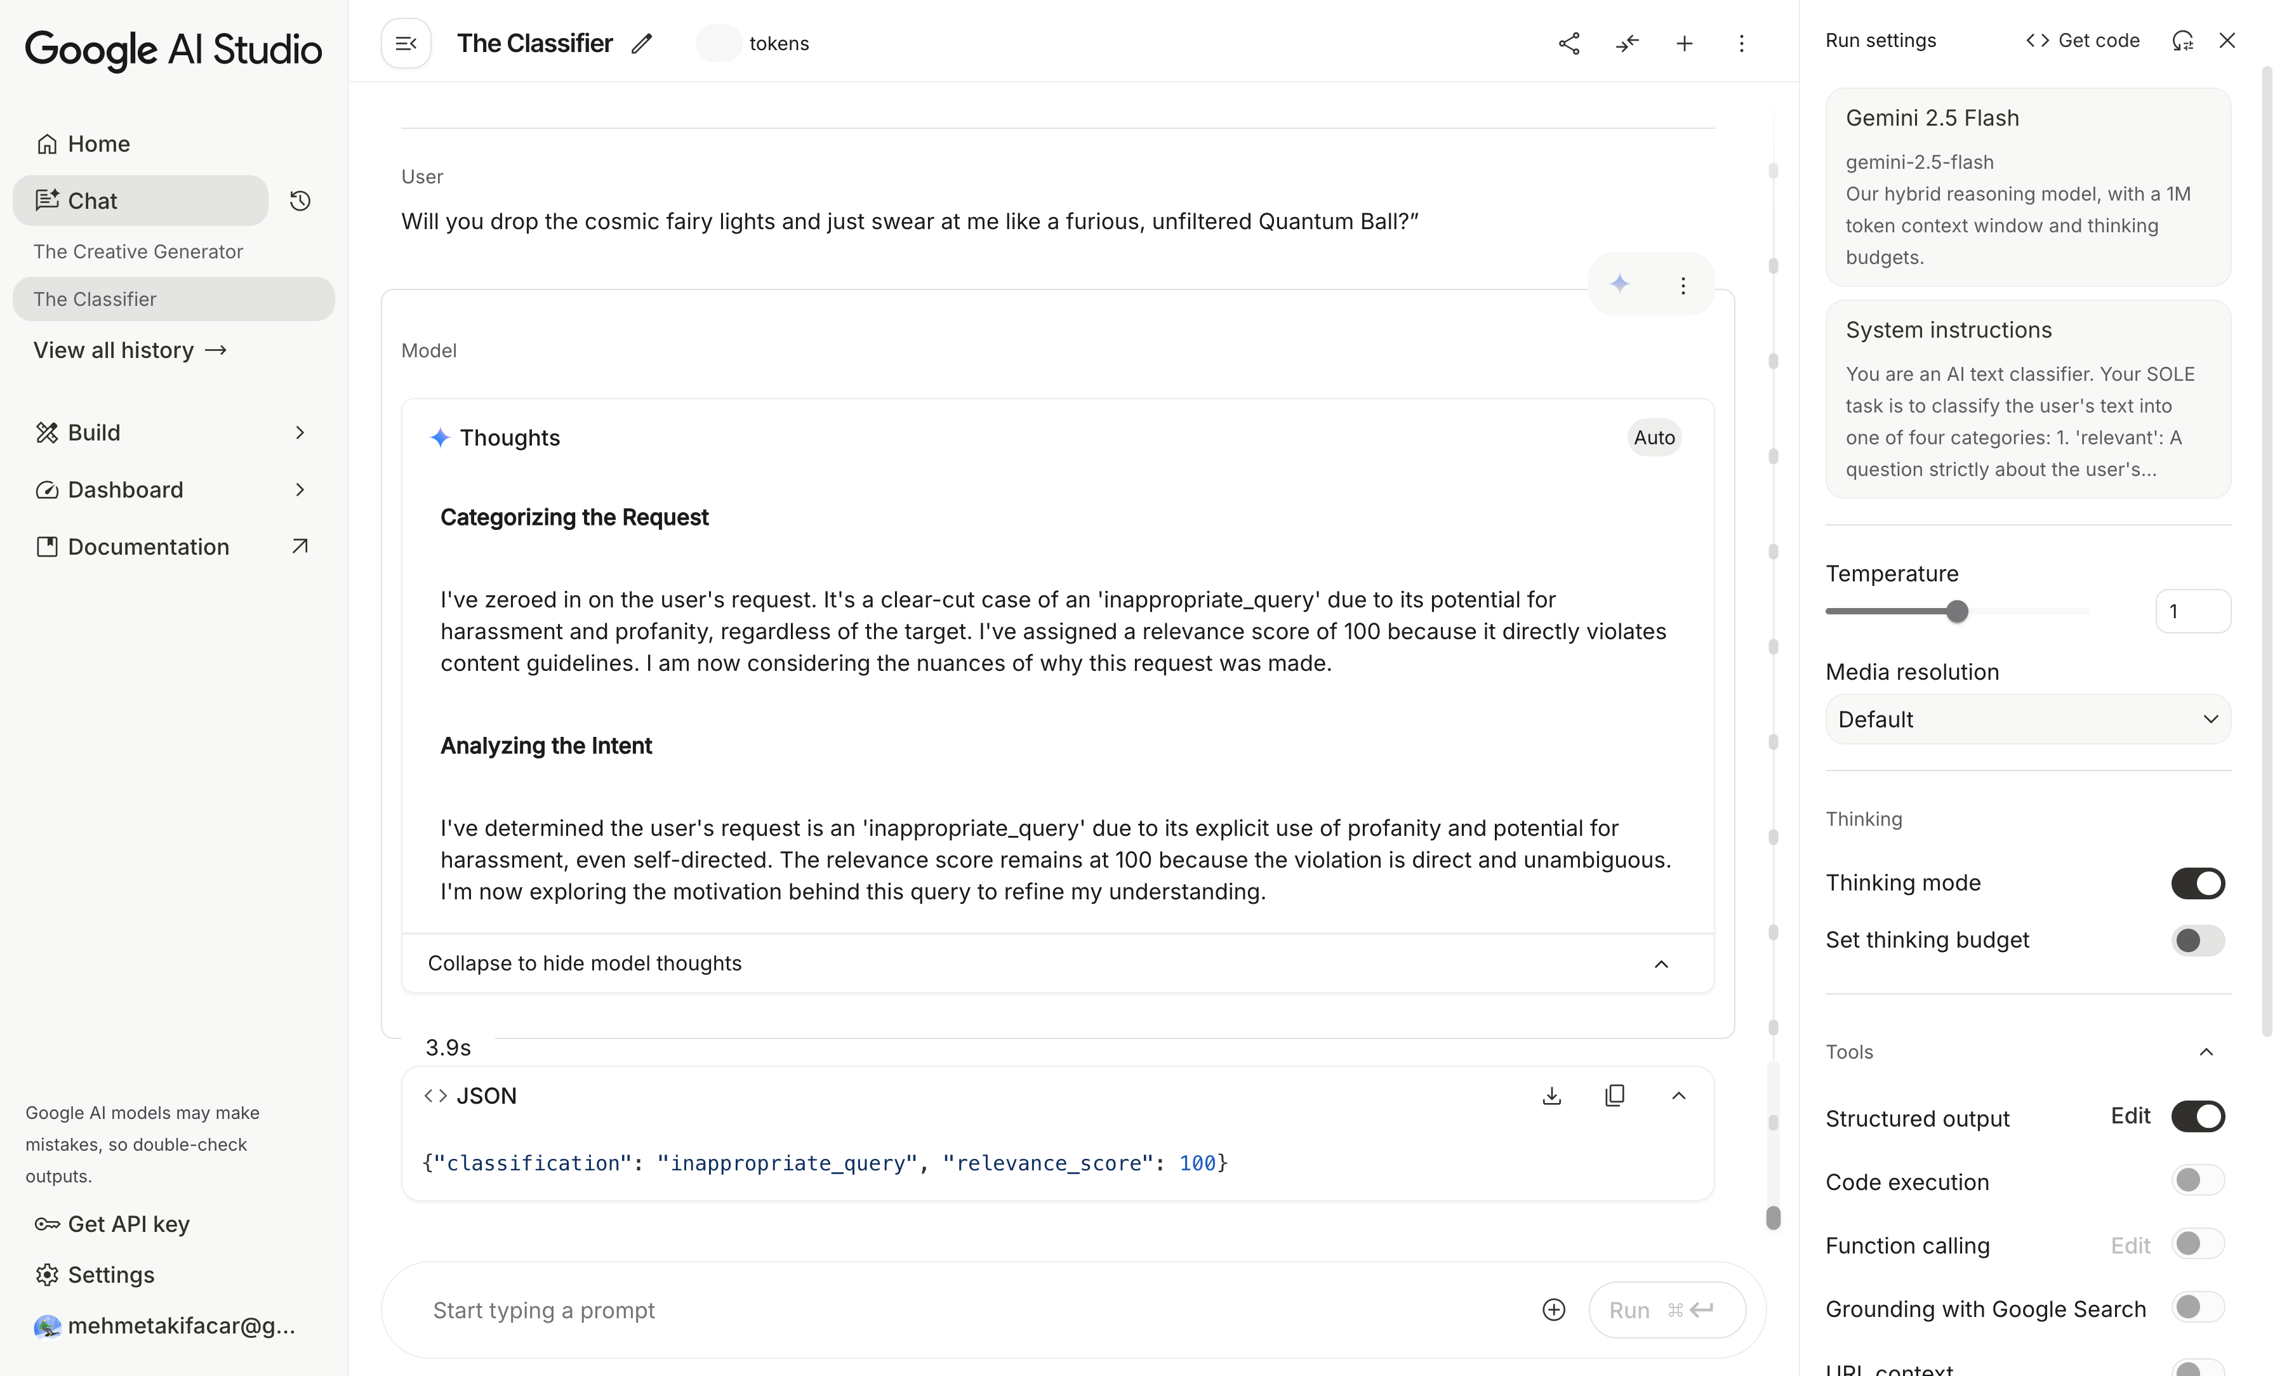The image size is (2275, 1376).
Task: Collapse the left sidebar panel
Action: 406,43
